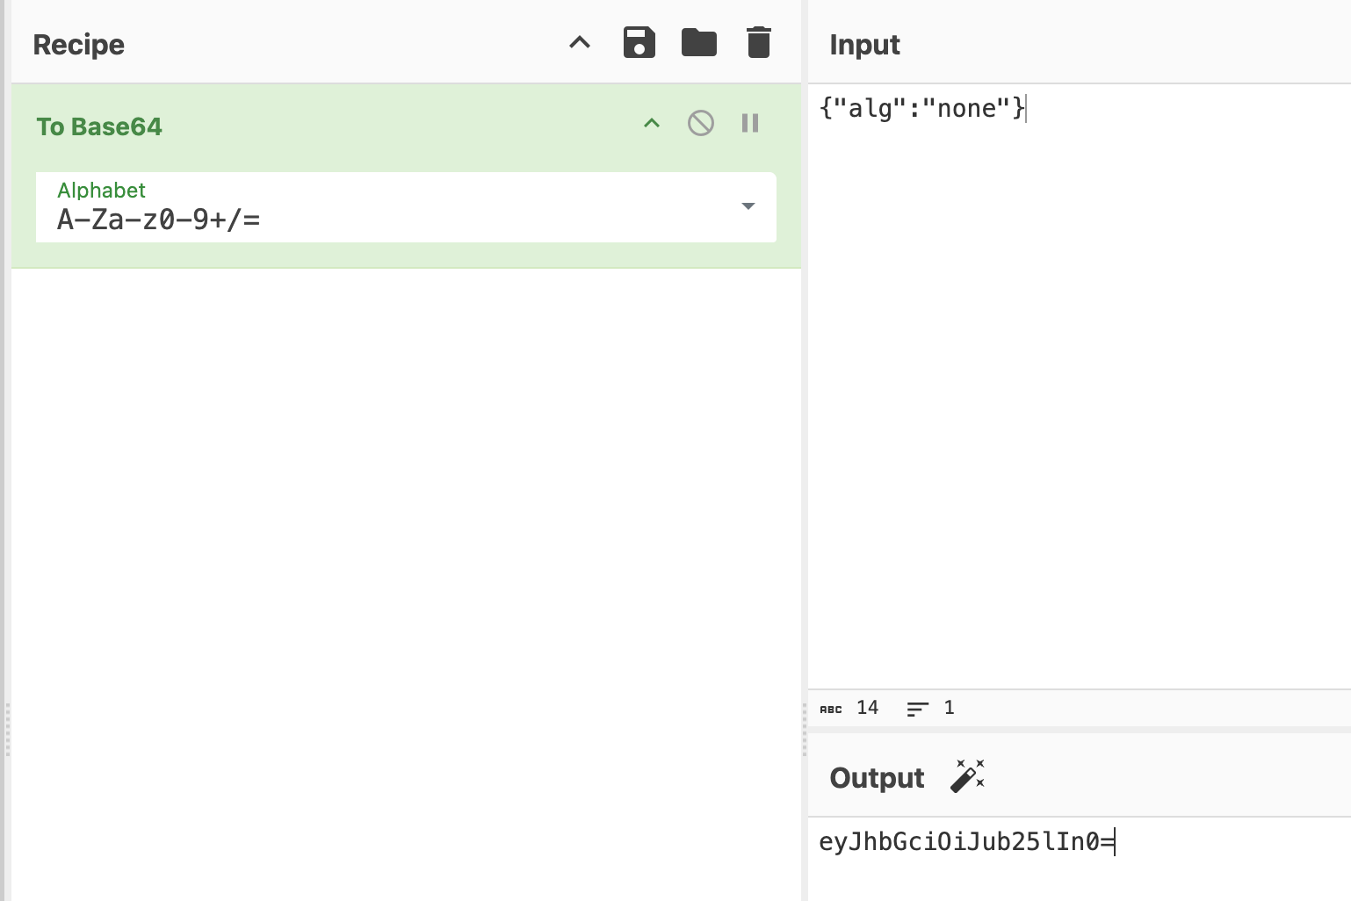Viewport: 1351px width, 901px height.
Task: Click inside the Input text containing alg none
Action: pos(921,108)
